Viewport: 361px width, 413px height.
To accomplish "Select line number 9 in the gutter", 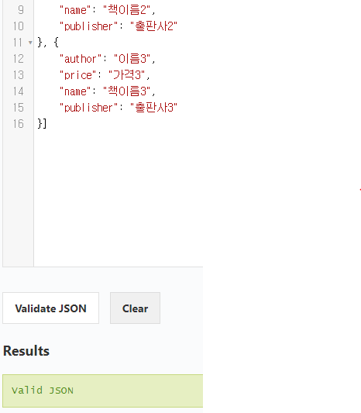I will [21, 10].
